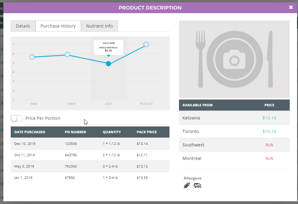Image resolution: width=298 pixels, height=204 pixels.
Task: Click the PO Number column header
Action: (76, 132)
